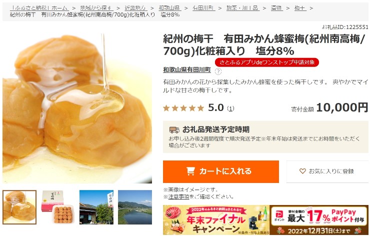Select the first umeboshi thumbnail

(19, 207)
